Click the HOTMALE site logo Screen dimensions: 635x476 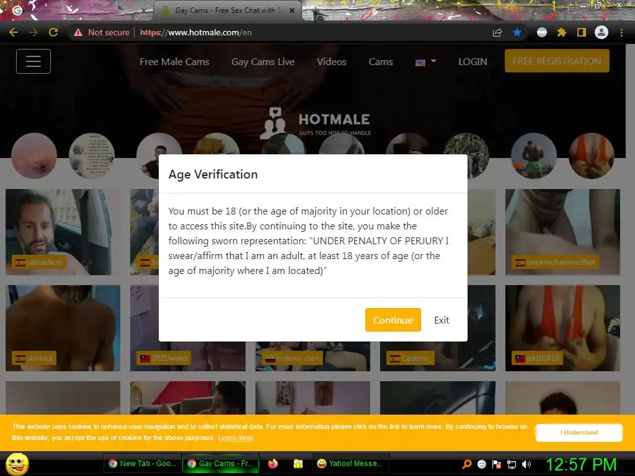coord(315,123)
